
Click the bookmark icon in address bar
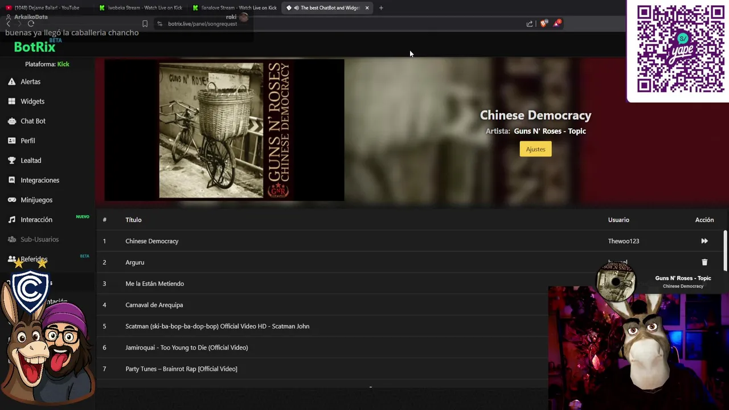pos(145,24)
